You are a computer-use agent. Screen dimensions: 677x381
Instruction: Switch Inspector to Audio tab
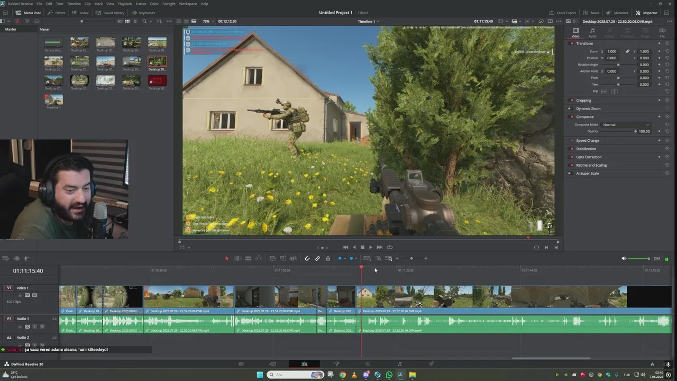click(592, 32)
